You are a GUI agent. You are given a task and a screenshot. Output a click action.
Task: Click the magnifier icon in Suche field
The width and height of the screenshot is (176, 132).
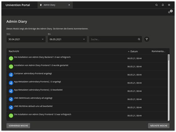(139, 39)
